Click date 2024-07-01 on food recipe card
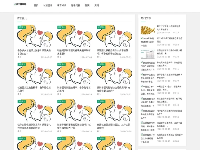Image resolution: width=200 pixels, height=150 pixels. 126,57
